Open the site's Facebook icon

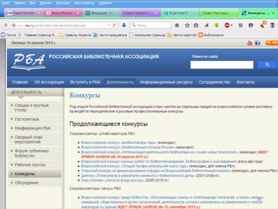258,43
